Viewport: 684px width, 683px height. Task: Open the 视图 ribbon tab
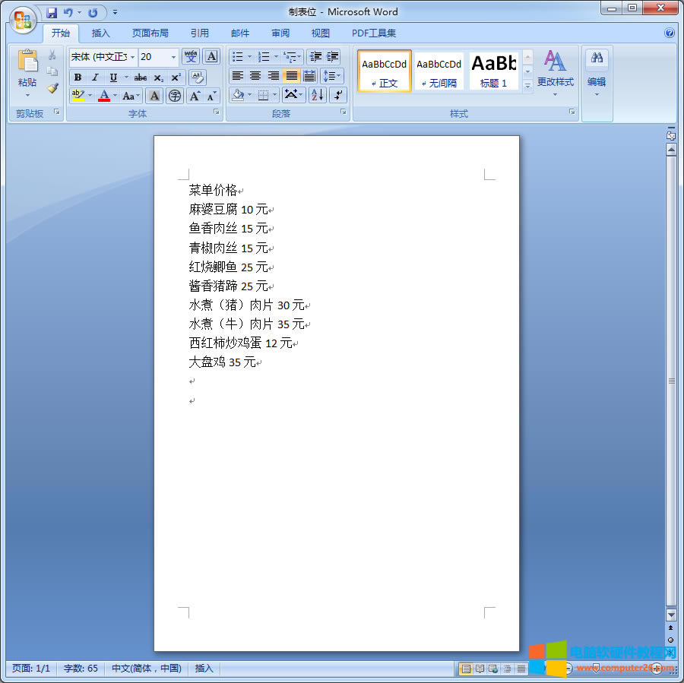pyautogui.click(x=320, y=33)
